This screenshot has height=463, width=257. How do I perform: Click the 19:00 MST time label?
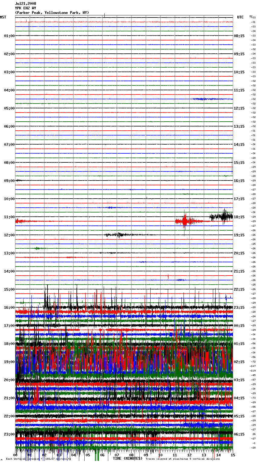pos(9,362)
